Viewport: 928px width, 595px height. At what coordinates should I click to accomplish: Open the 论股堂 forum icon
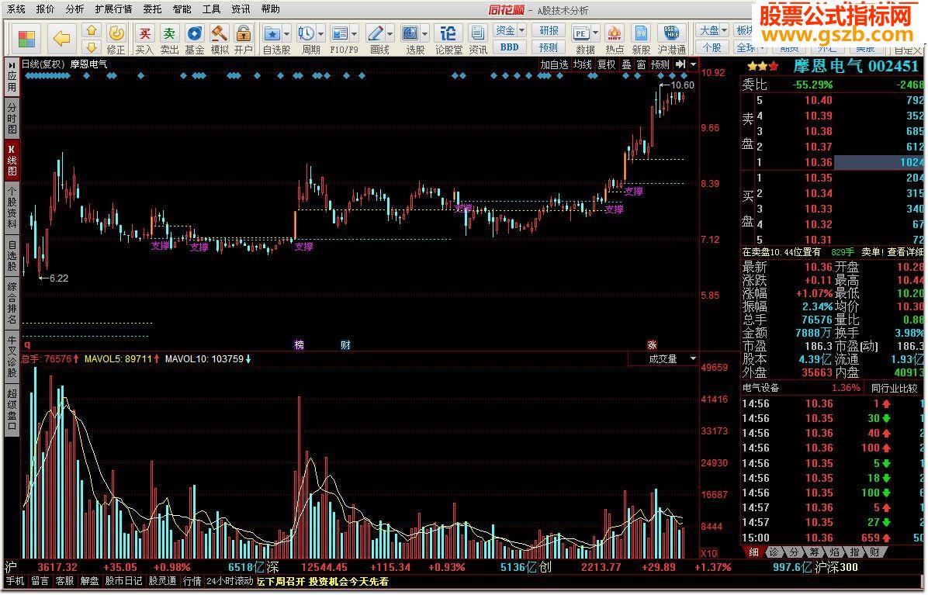coord(448,33)
